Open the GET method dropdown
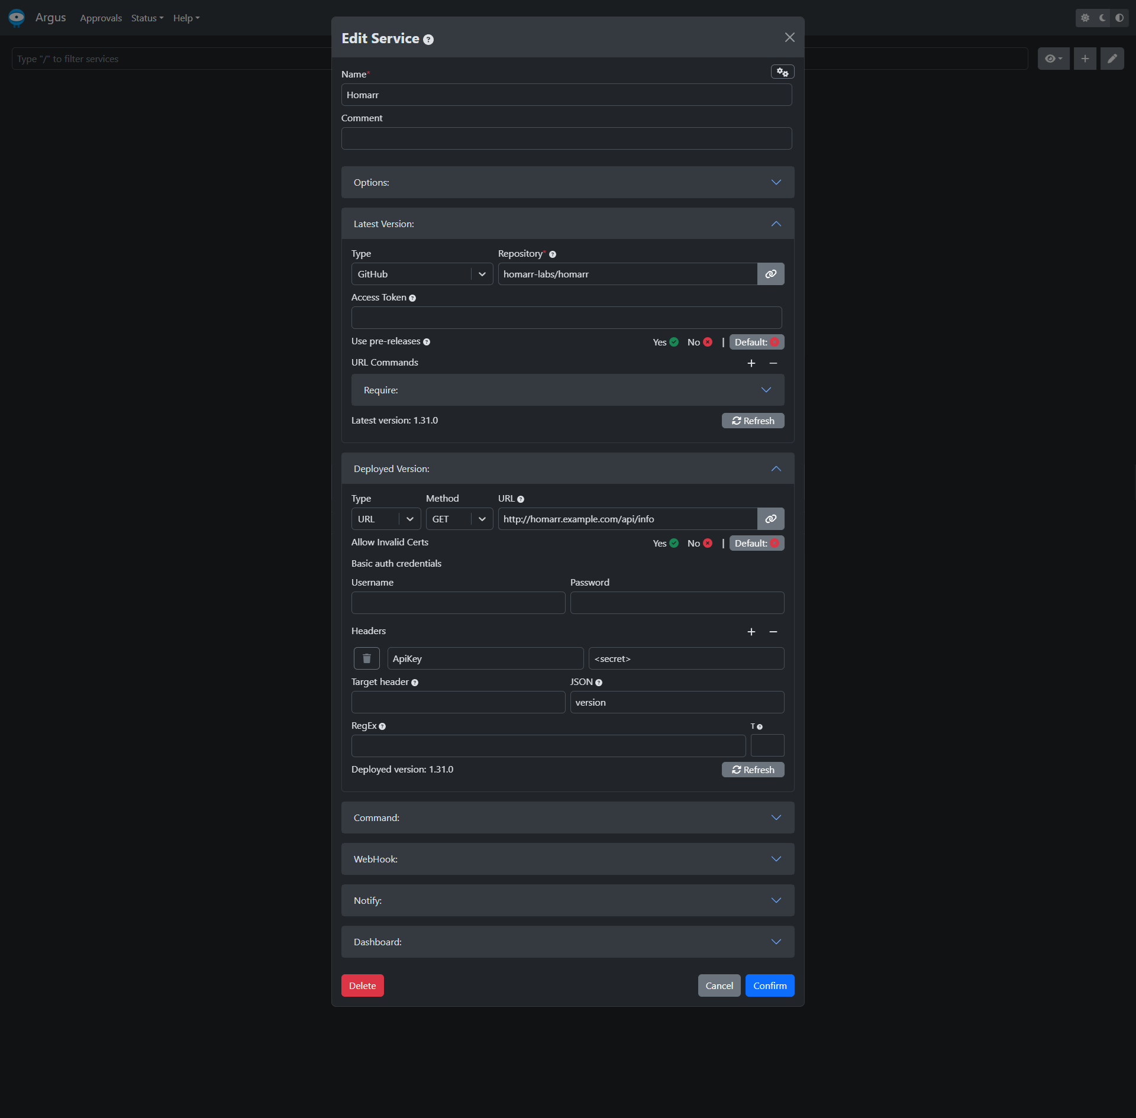The height and width of the screenshot is (1118, 1136). pos(459,519)
